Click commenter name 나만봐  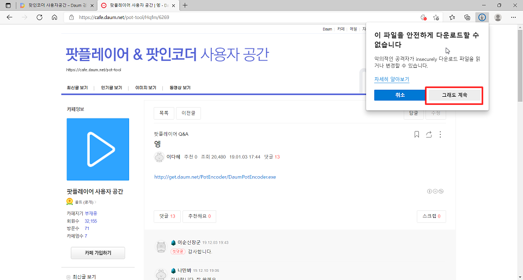pos(184,270)
